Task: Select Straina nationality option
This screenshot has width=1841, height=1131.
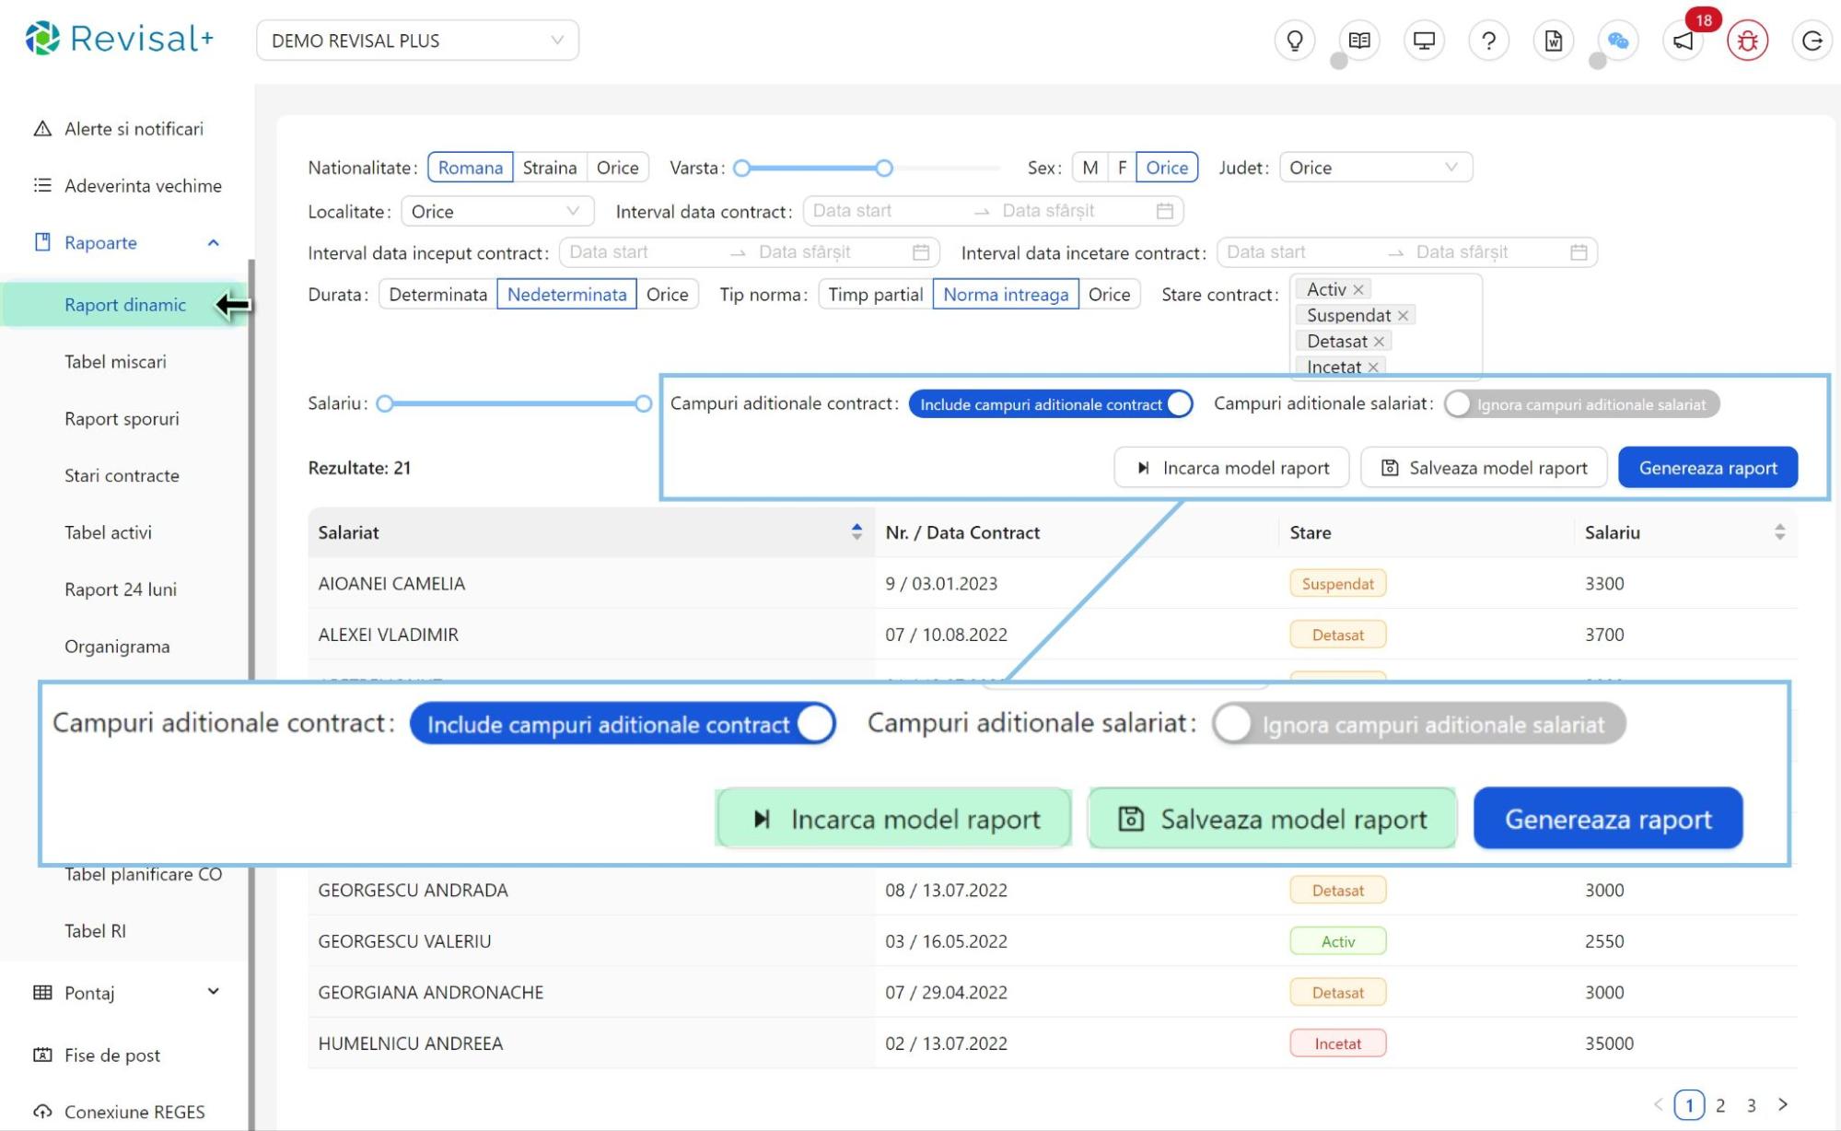Action: pos(549,168)
